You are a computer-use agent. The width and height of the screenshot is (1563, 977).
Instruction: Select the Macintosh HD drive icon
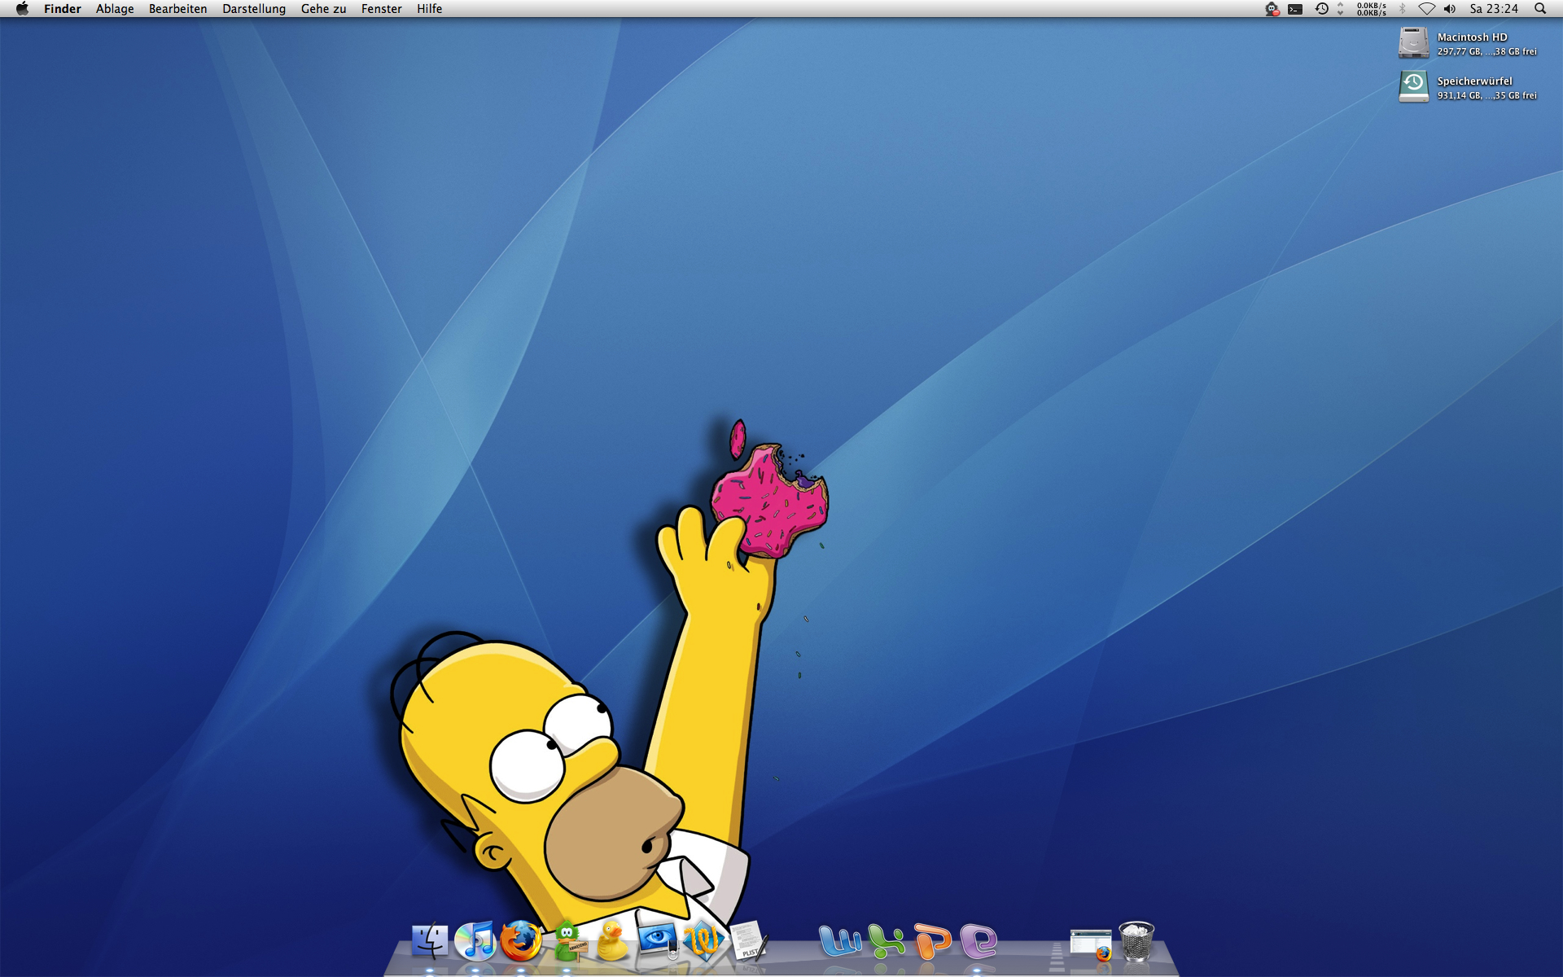pos(1413,43)
